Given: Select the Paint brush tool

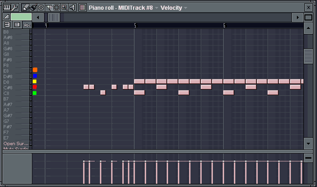Looking at the screenshot, I should pos(33,7).
